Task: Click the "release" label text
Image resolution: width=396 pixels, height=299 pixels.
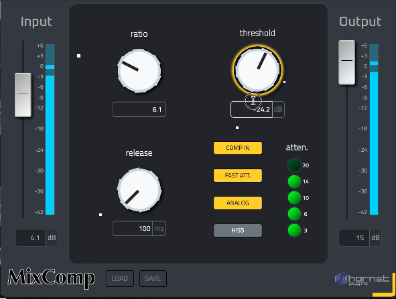Action: coord(139,153)
